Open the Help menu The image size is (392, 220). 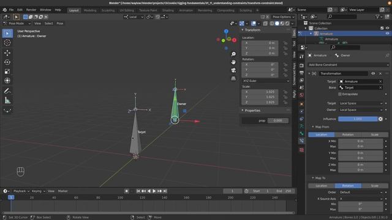[58, 10]
